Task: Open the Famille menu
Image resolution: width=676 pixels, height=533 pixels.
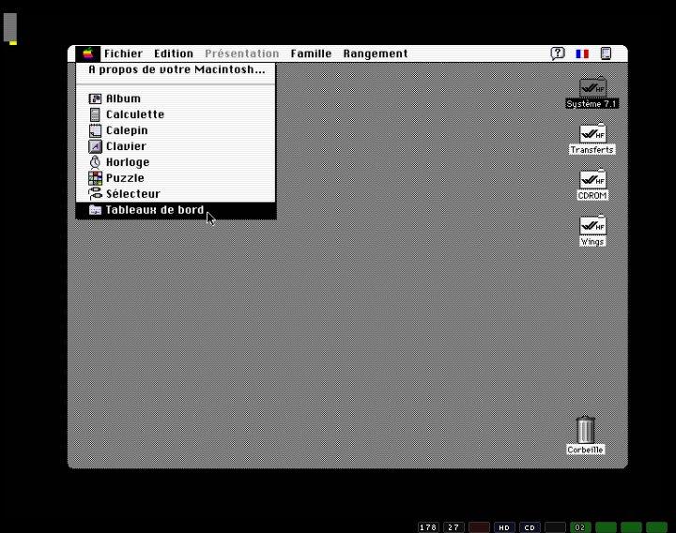Action: (311, 53)
